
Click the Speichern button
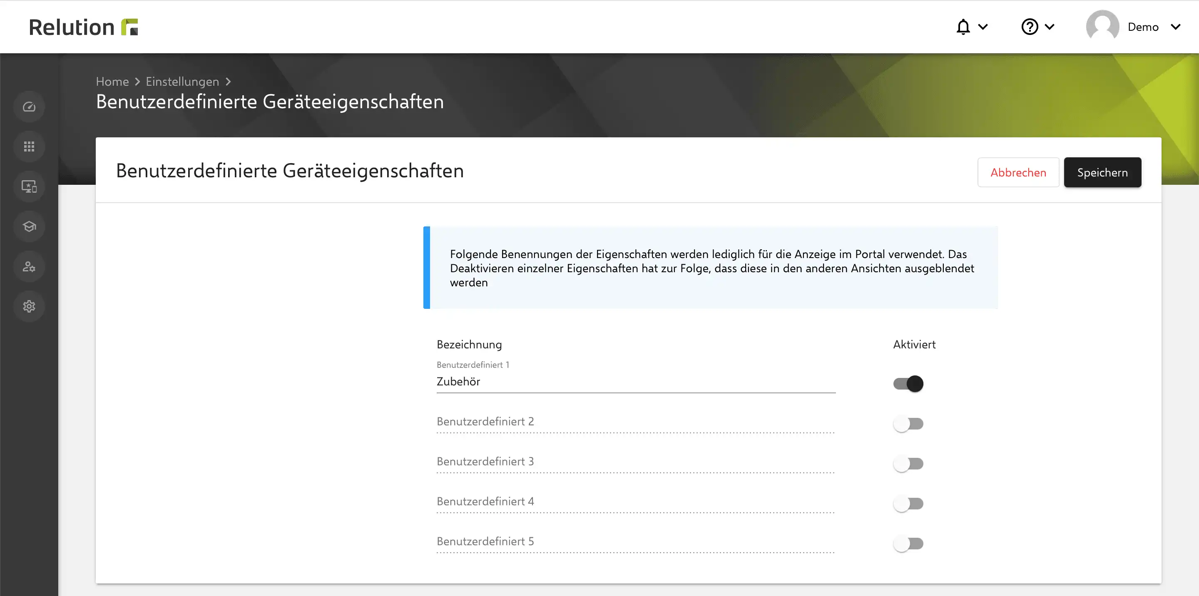1102,173
